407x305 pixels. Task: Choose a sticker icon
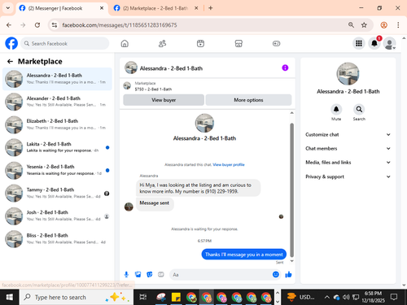pos(150,275)
